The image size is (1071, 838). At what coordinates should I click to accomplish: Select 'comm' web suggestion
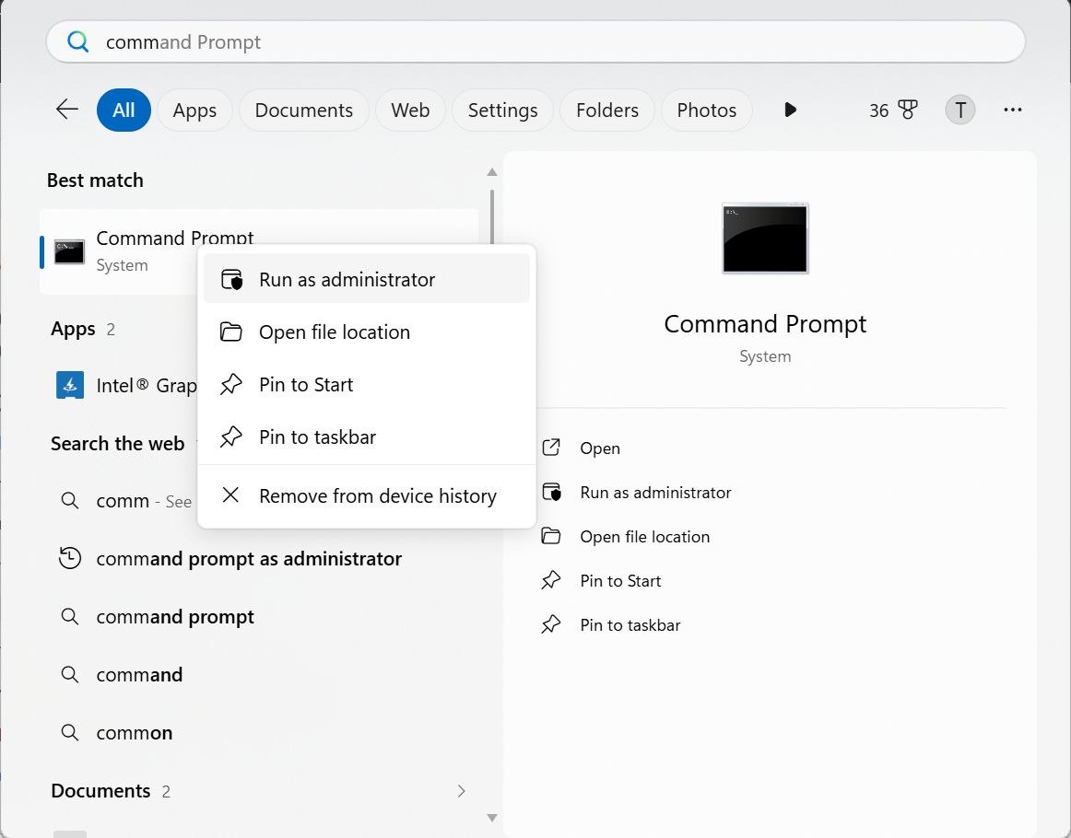pyautogui.click(x=123, y=501)
